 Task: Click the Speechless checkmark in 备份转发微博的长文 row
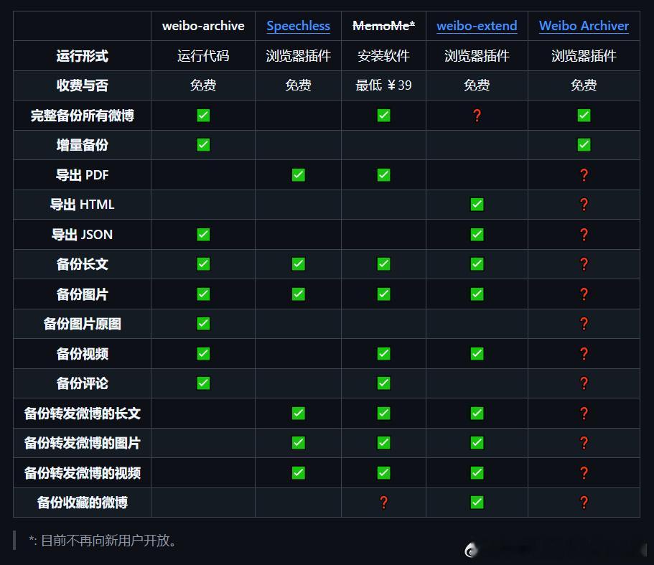(x=298, y=414)
